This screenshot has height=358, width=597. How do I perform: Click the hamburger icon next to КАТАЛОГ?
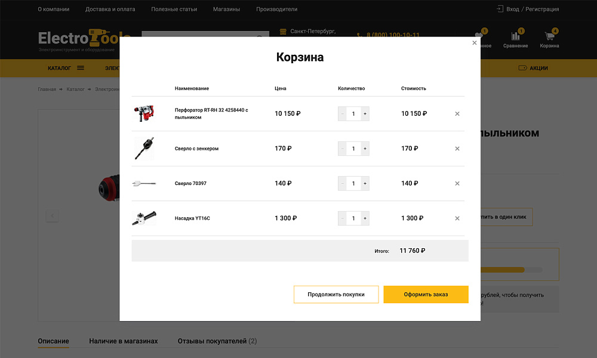click(80, 68)
